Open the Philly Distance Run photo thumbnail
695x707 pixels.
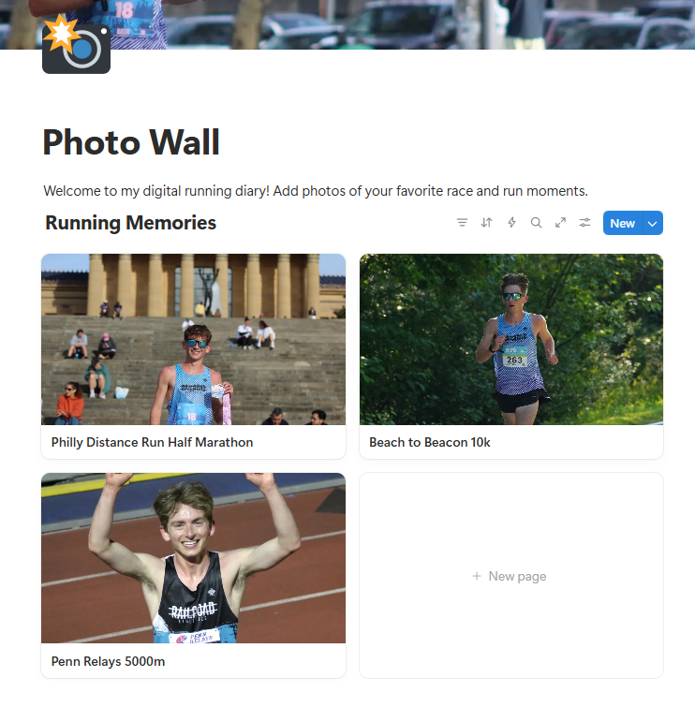(x=194, y=339)
